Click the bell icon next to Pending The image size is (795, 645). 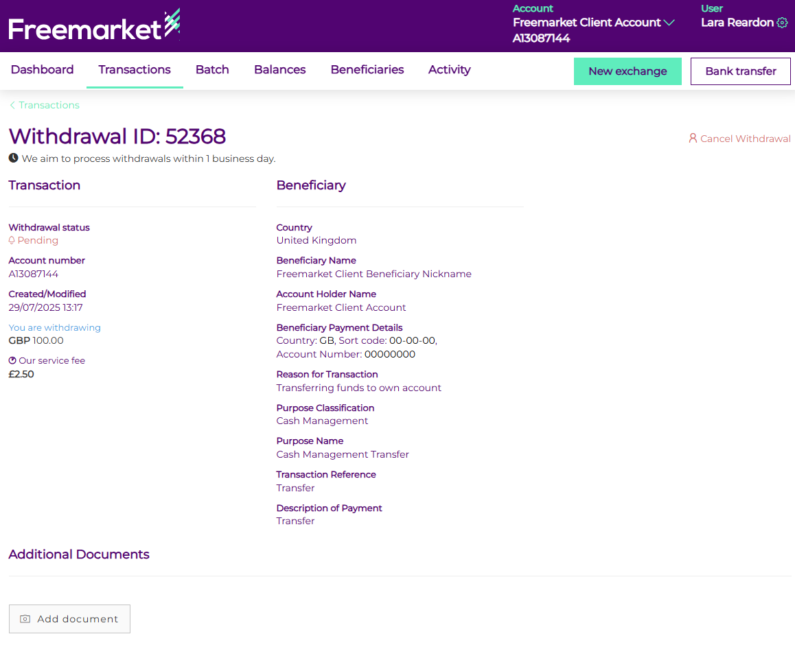pyautogui.click(x=12, y=241)
